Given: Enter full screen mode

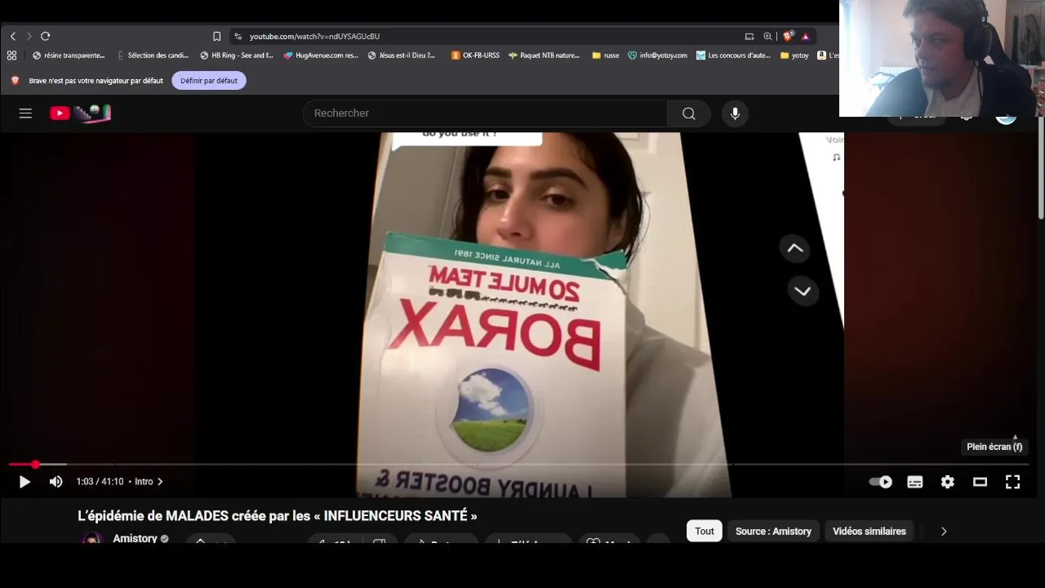Looking at the screenshot, I should tap(1012, 482).
